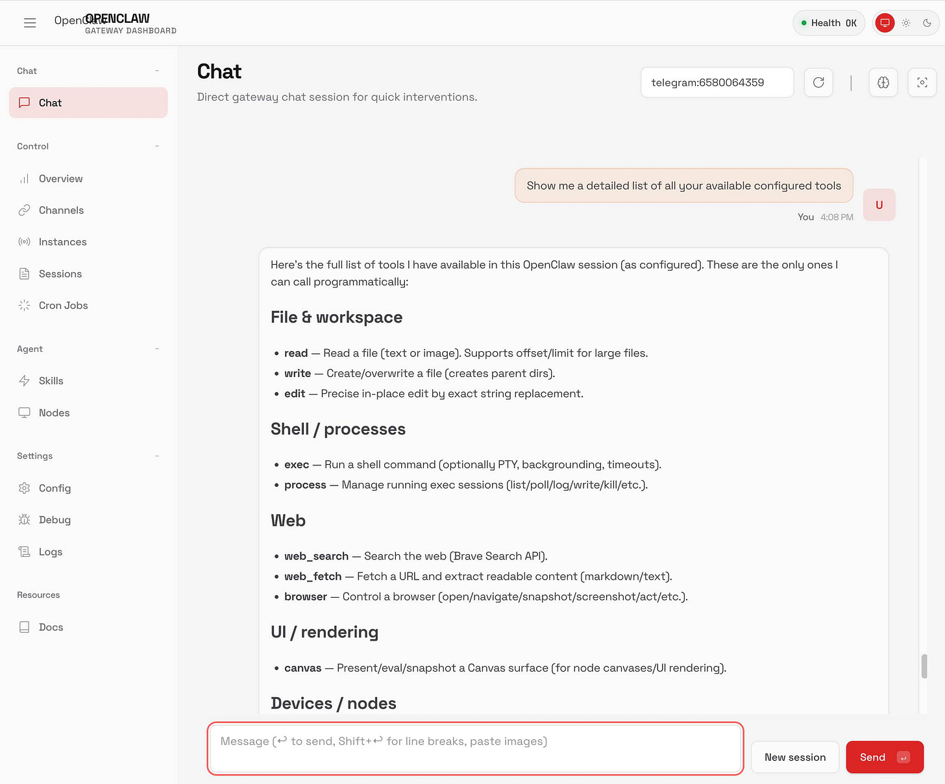
Task: Enable dark mode
Action: (927, 23)
